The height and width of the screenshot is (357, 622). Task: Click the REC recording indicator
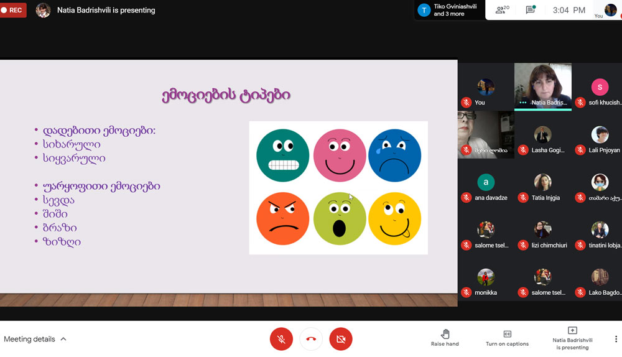pos(14,10)
